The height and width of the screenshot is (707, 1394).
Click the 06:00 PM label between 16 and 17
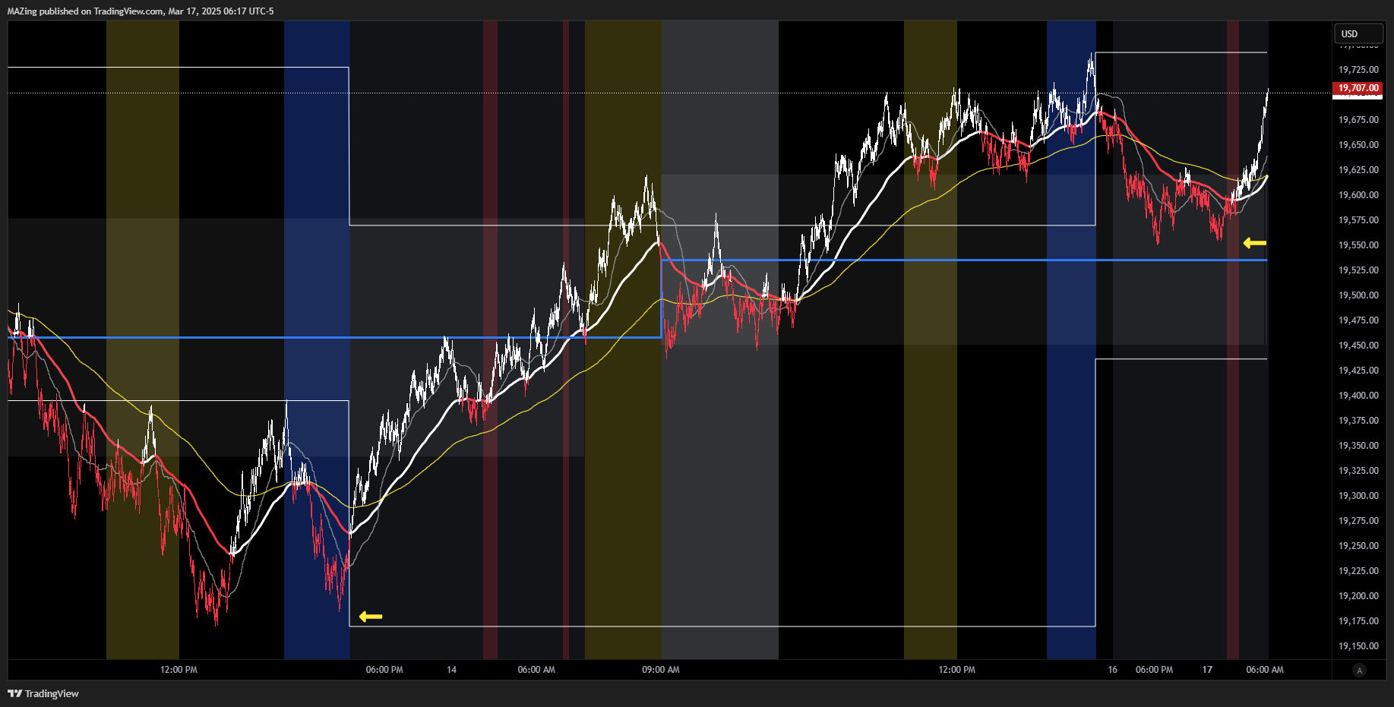1154,670
